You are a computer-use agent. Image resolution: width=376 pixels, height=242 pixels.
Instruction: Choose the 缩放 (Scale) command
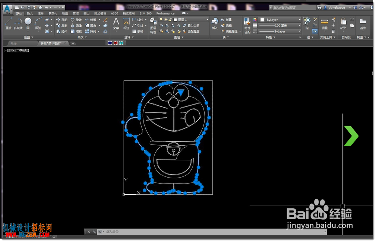(76, 31)
